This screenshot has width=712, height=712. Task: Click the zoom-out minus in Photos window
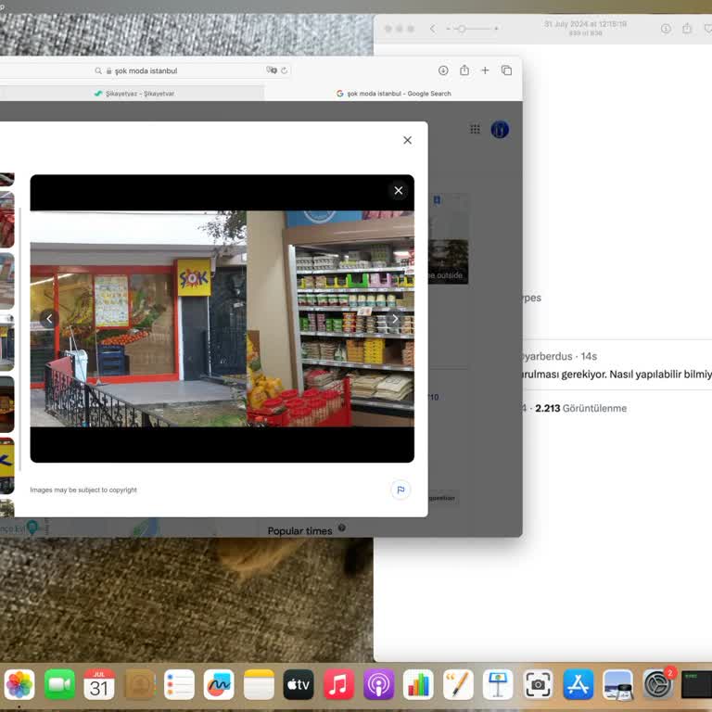click(x=448, y=29)
